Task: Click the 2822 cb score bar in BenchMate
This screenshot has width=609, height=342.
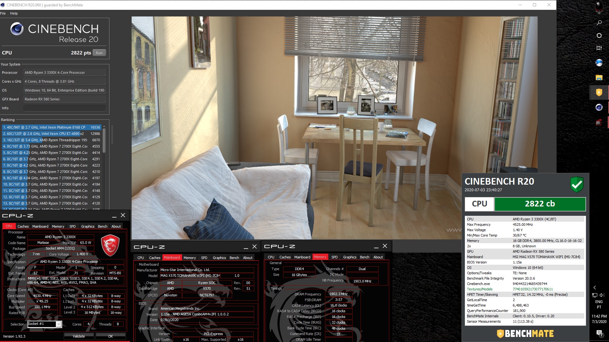Action: click(x=540, y=204)
